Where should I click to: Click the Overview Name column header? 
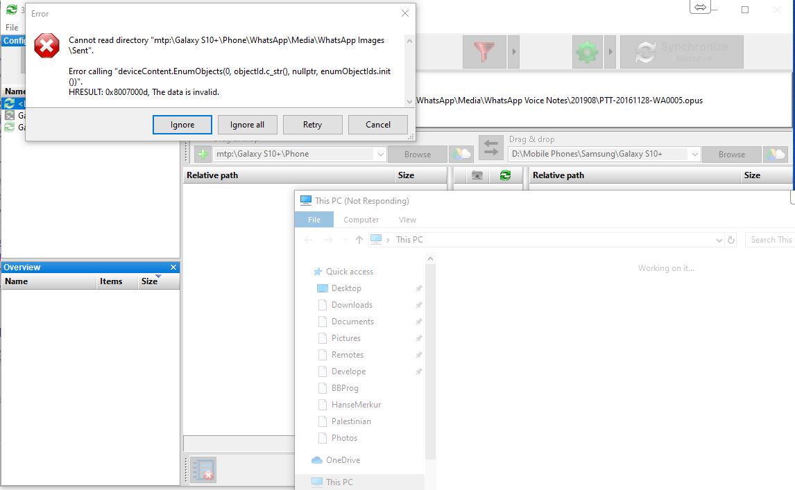[x=49, y=281]
